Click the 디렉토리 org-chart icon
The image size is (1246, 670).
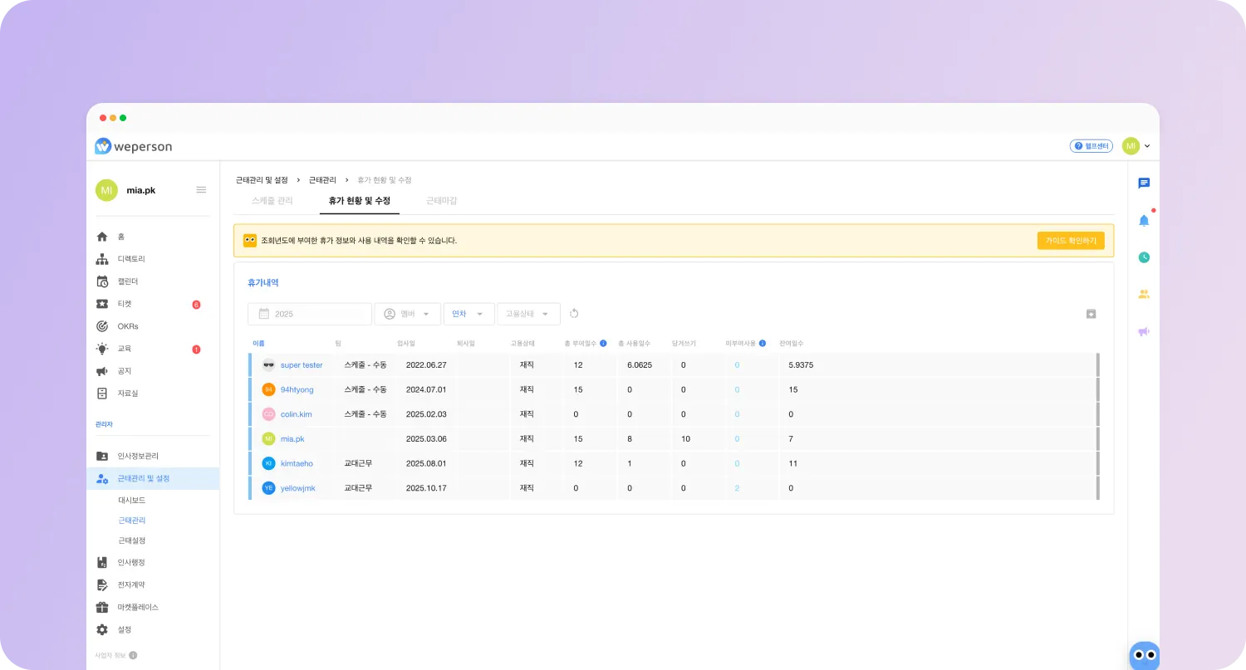[102, 259]
